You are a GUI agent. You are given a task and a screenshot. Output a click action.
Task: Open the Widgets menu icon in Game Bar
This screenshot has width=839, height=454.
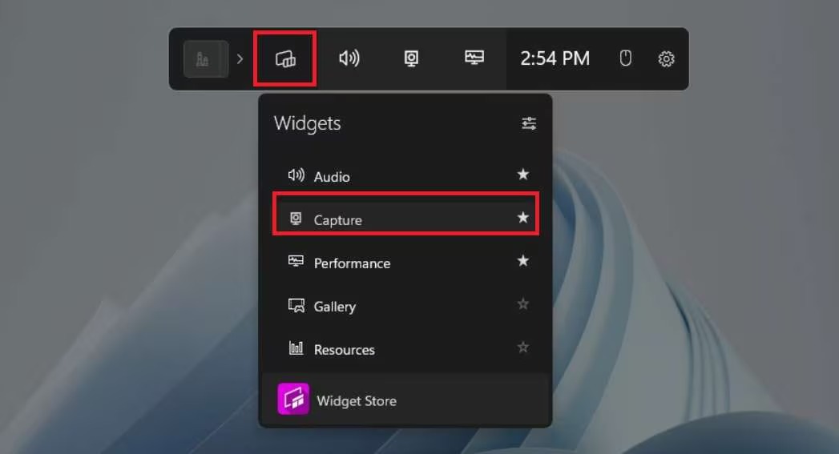285,58
